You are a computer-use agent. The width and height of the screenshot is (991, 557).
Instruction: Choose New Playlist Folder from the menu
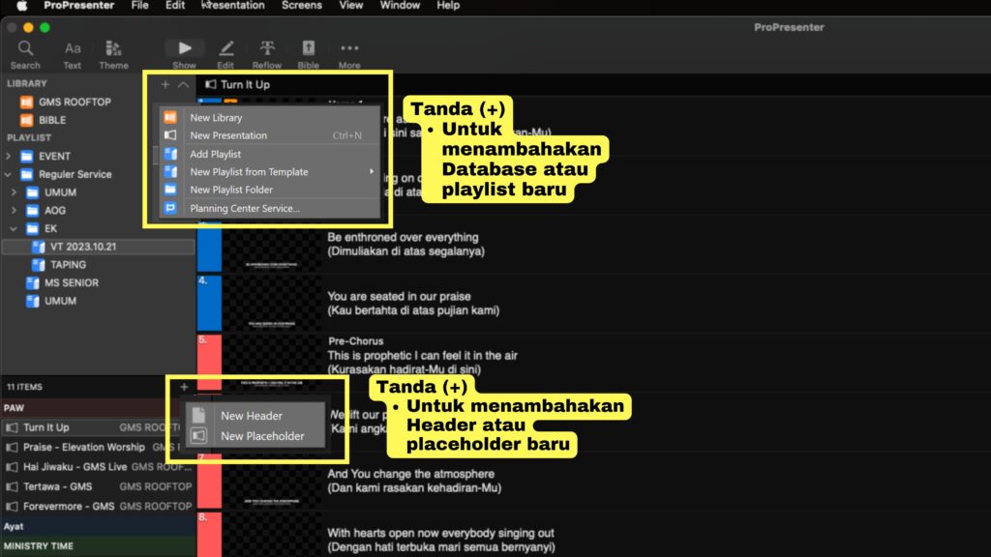click(x=270, y=190)
